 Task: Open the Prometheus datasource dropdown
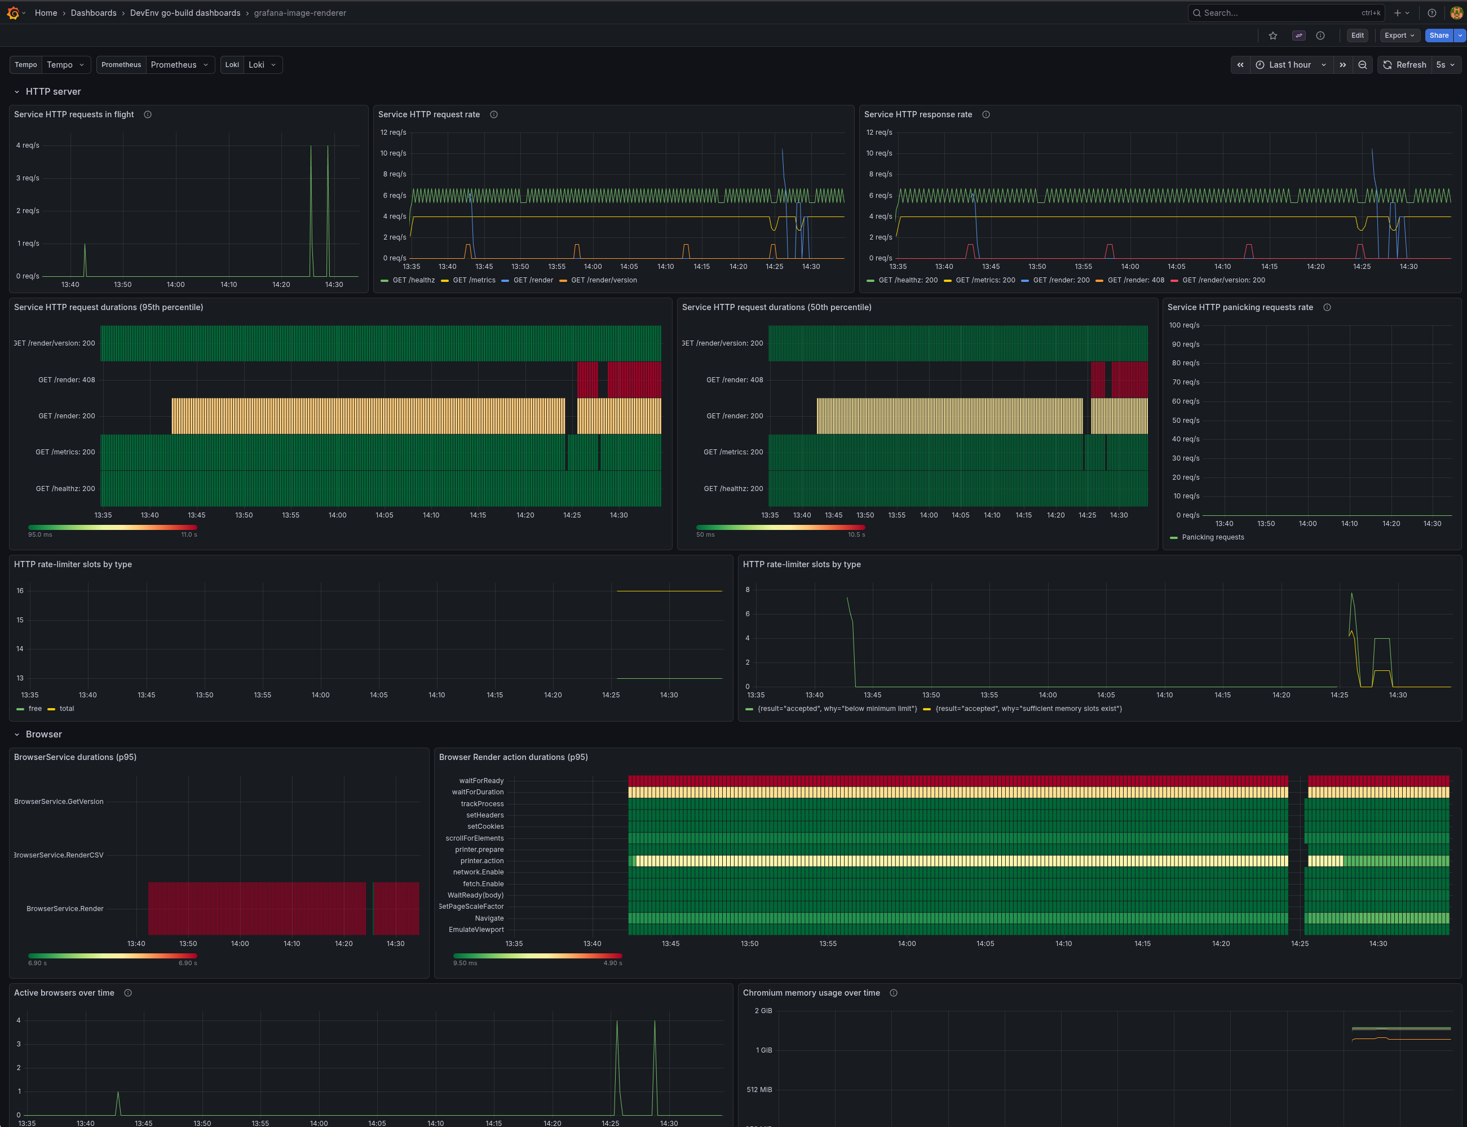(x=179, y=65)
